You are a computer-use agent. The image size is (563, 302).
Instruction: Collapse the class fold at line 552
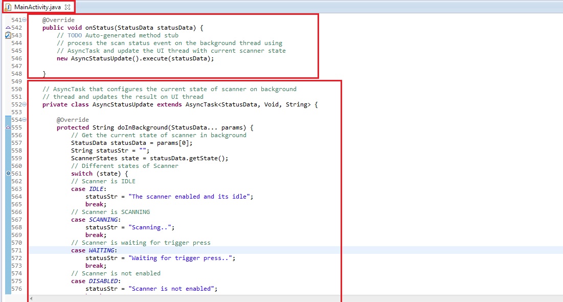click(24, 104)
